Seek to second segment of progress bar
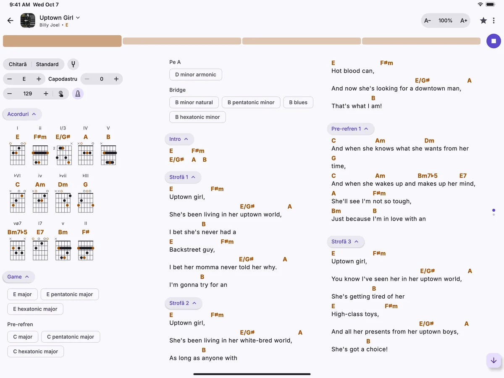Image resolution: width=504 pixels, height=378 pixels. click(x=182, y=41)
